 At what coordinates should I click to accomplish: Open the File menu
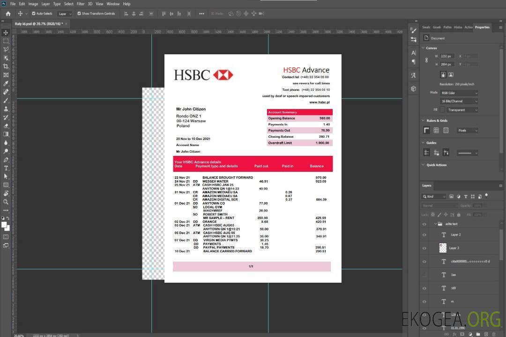click(x=13, y=4)
